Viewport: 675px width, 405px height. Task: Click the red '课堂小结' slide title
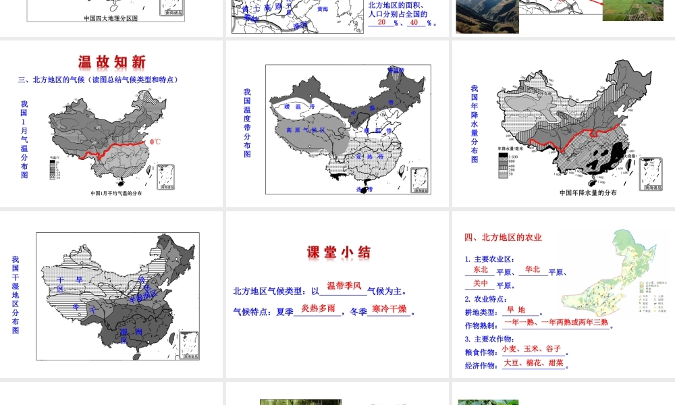click(338, 252)
